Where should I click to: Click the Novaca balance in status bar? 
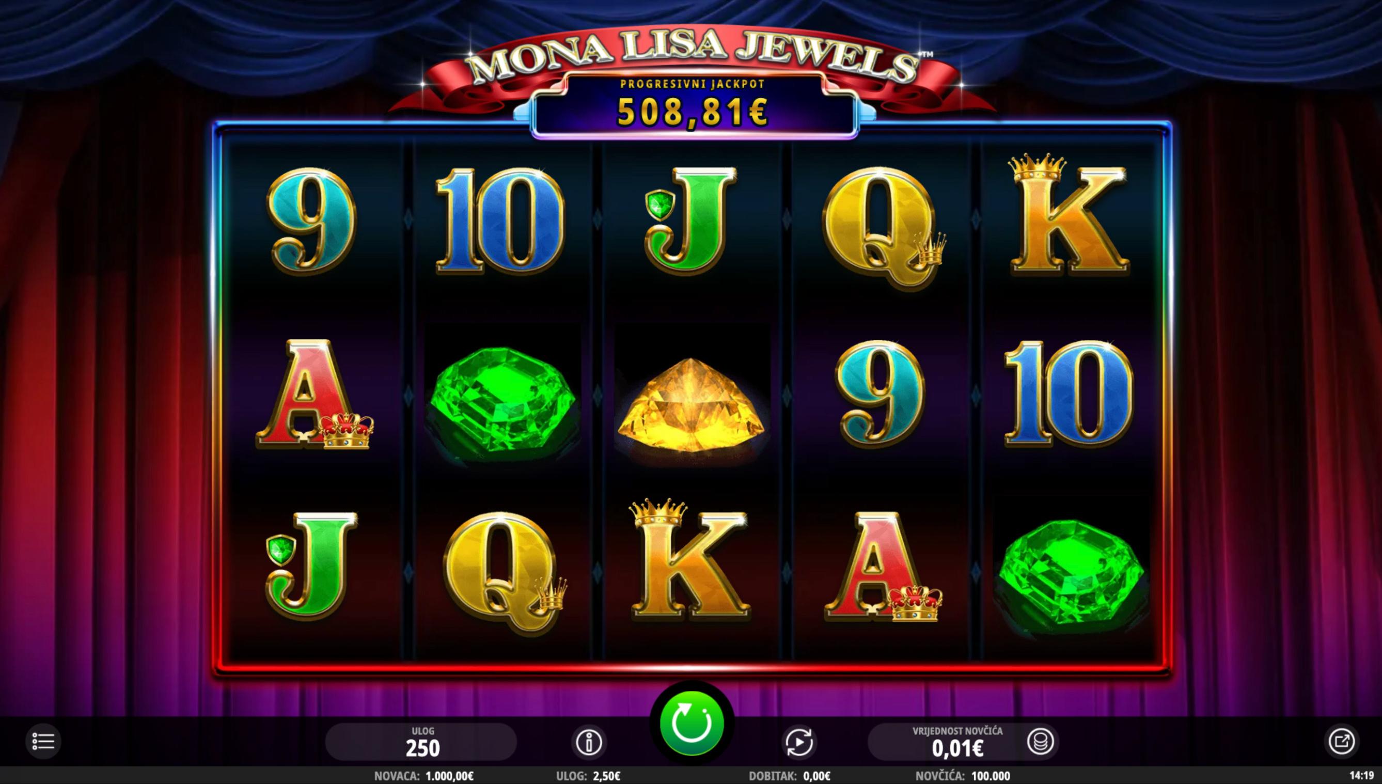tap(424, 776)
